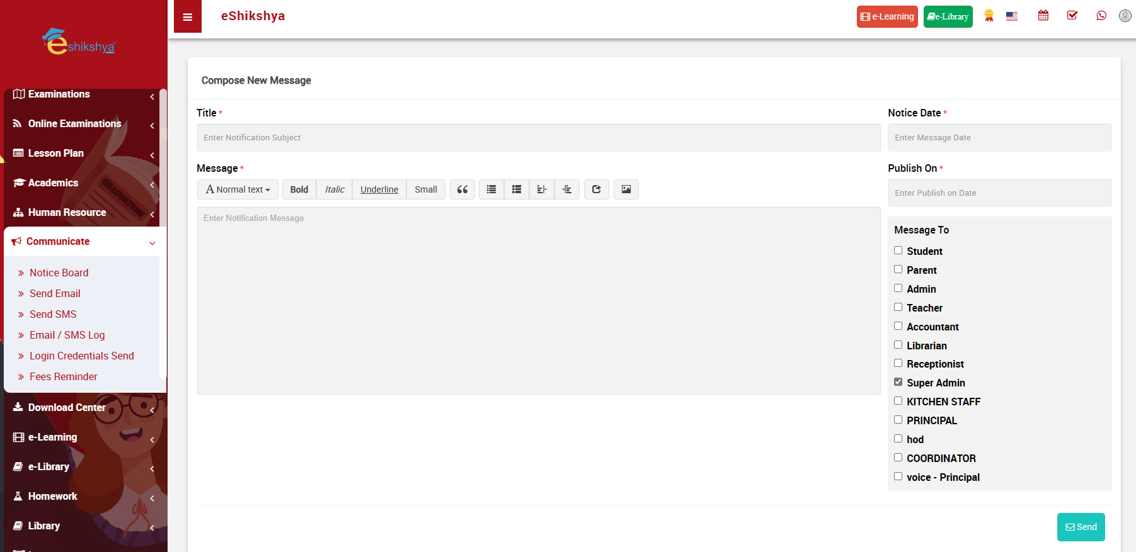Viewport: 1136px width, 552px height.
Task: Click the Title subject input field
Action: pos(538,138)
